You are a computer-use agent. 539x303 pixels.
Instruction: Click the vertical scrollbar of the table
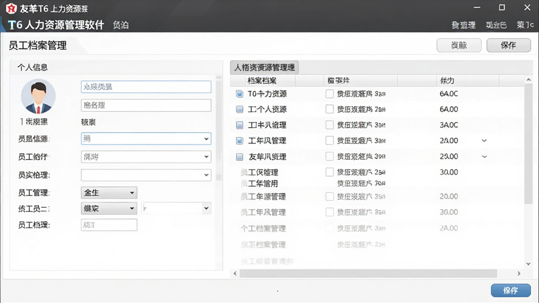(x=528, y=144)
